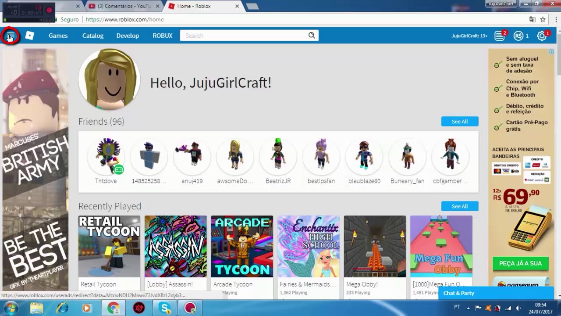This screenshot has width=561, height=316.
Task: Open friend 148525258... avatar
Action: coord(149,157)
